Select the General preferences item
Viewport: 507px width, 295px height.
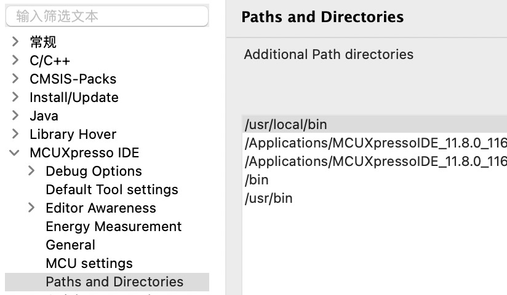[x=70, y=245]
